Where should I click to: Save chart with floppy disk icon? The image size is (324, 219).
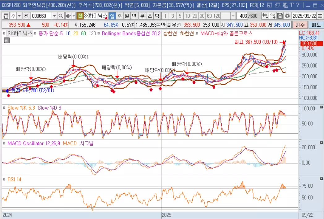280,16
